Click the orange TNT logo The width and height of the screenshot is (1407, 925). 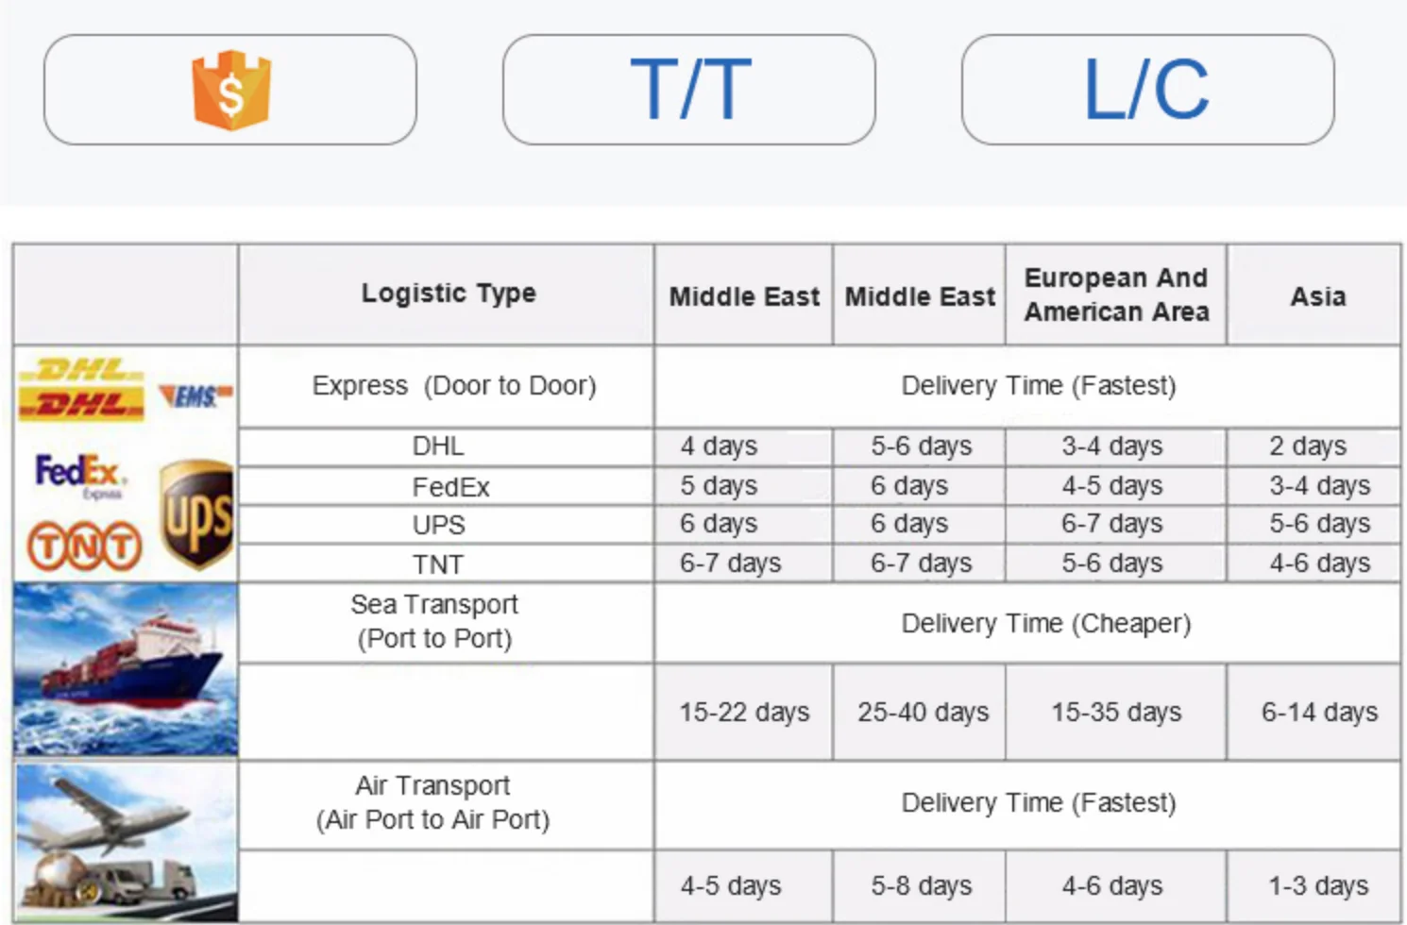click(84, 547)
